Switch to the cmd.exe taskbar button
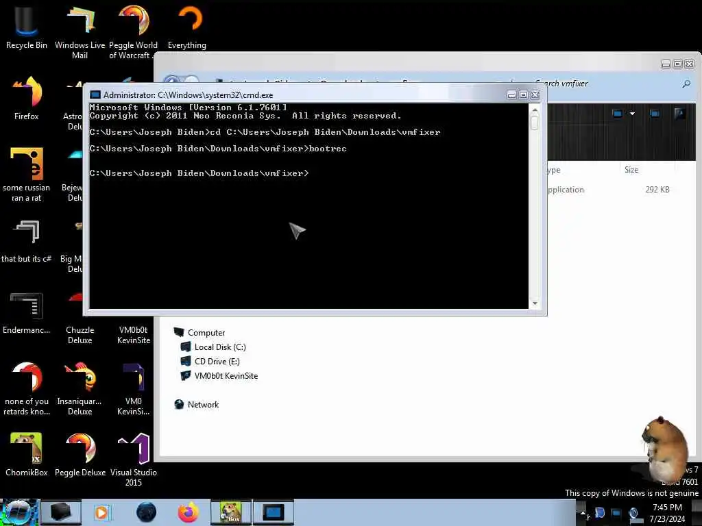 tap(274, 512)
